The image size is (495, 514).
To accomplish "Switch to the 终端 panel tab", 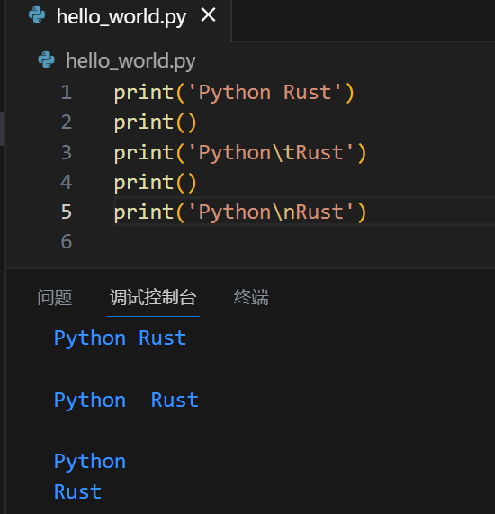I will (x=251, y=297).
